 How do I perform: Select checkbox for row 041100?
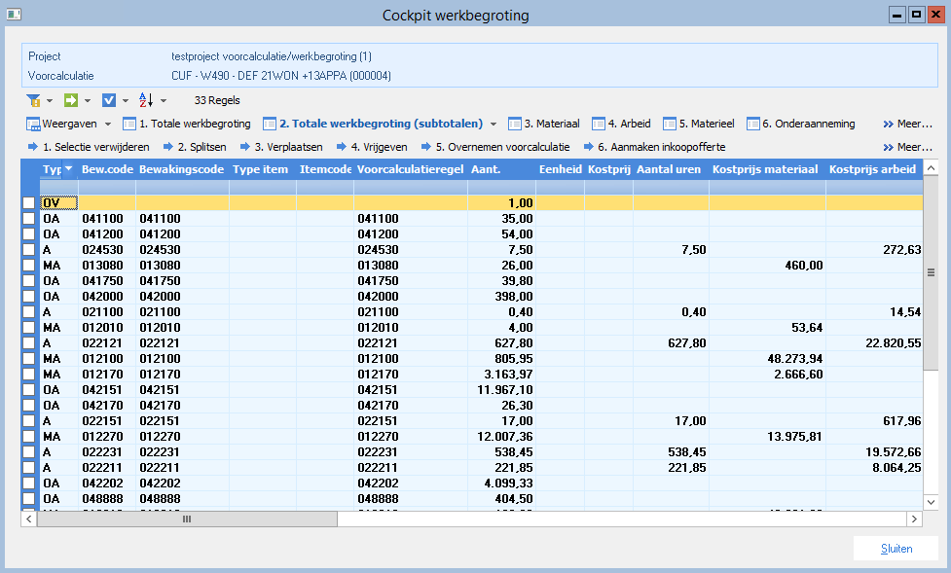point(28,218)
